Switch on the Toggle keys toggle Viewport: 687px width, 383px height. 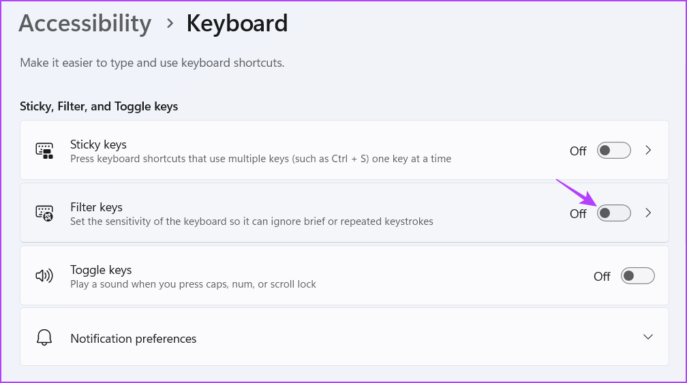tap(637, 276)
